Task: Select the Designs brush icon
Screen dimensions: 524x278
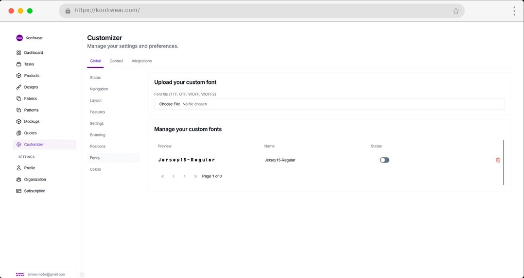Action: 18,87
